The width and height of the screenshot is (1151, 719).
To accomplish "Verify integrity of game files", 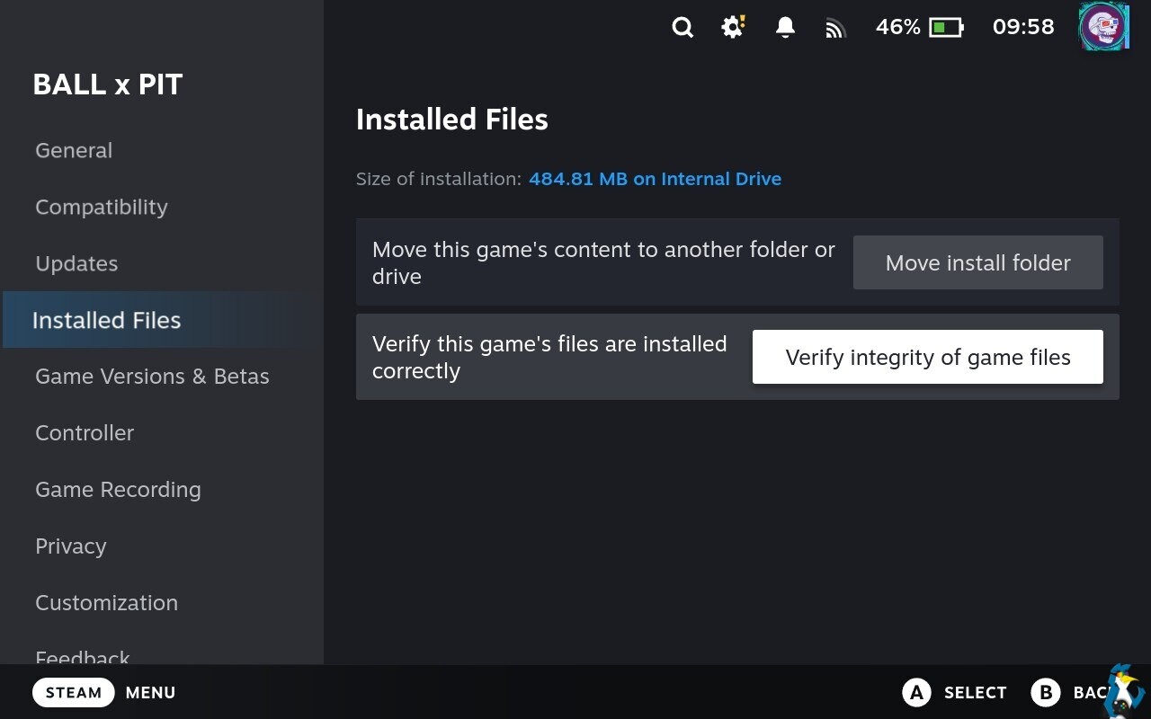I will click(928, 357).
